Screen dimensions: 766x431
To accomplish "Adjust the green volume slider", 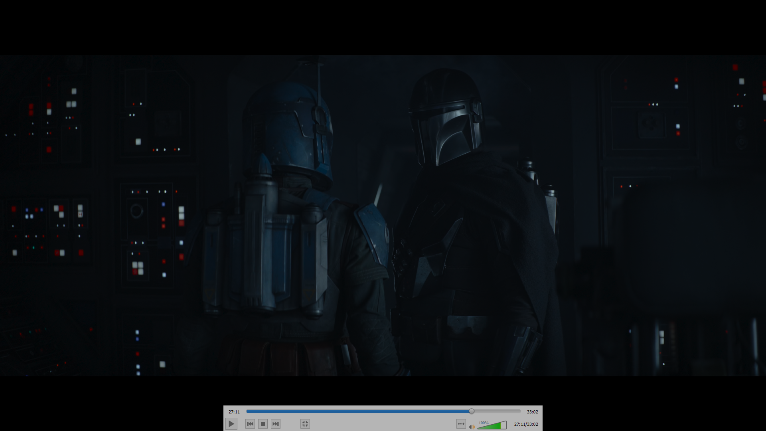I will 492,425.
